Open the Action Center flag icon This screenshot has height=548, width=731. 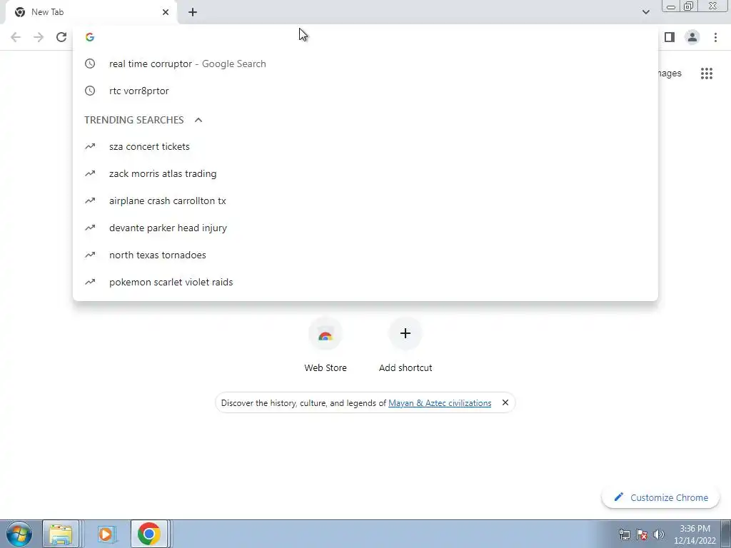pos(642,534)
